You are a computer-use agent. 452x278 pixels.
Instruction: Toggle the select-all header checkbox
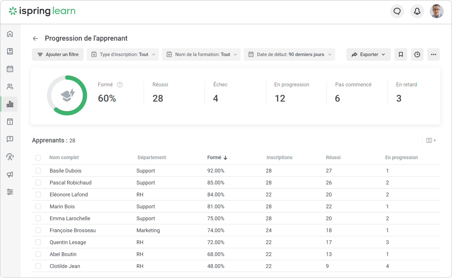[38, 158]
